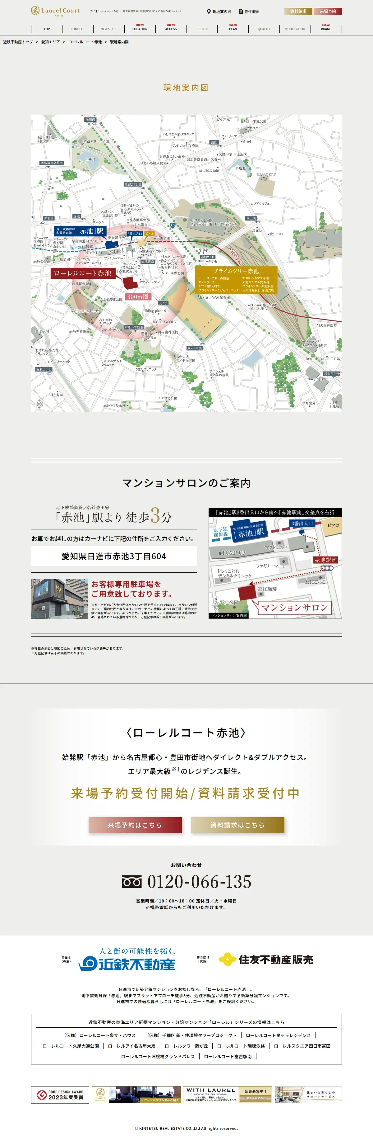Open the ローレルコート星ヶ丘レジデンス link
The image size is (373, 1137).
(x=278, y=1035)
